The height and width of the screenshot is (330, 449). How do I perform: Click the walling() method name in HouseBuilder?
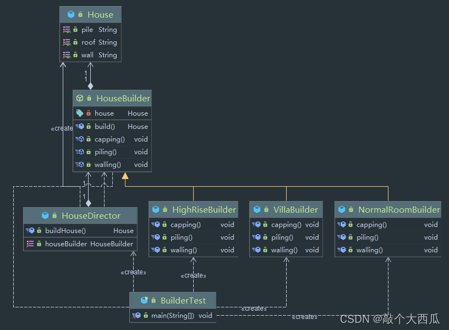108,165
